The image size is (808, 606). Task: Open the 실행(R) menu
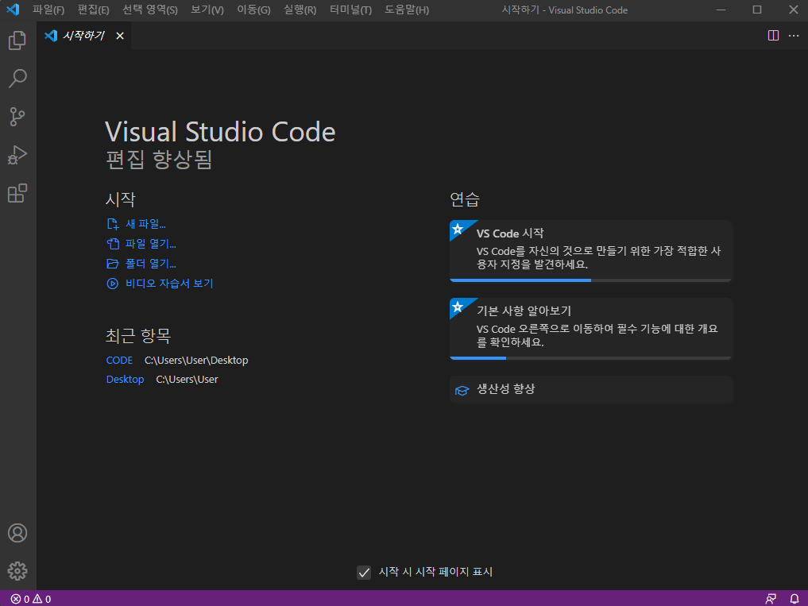tap(300, 10)
